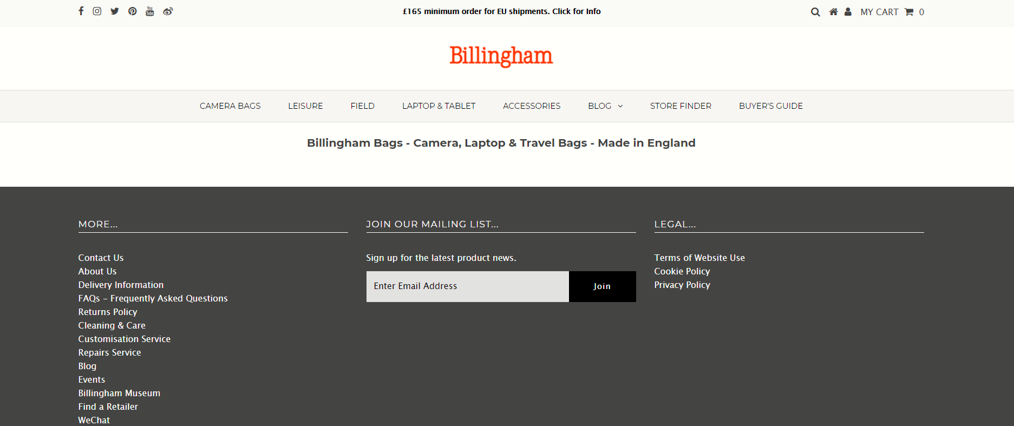Open the Twitter social icon
The height and width of the screenshot is (426, 1014).
click(115, 11)
